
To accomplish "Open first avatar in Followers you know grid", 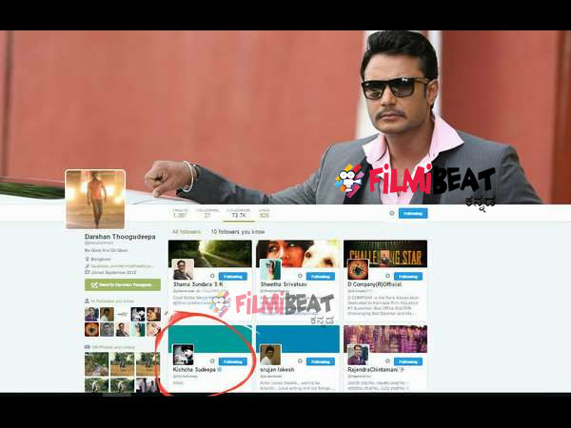I will [91, 314].
